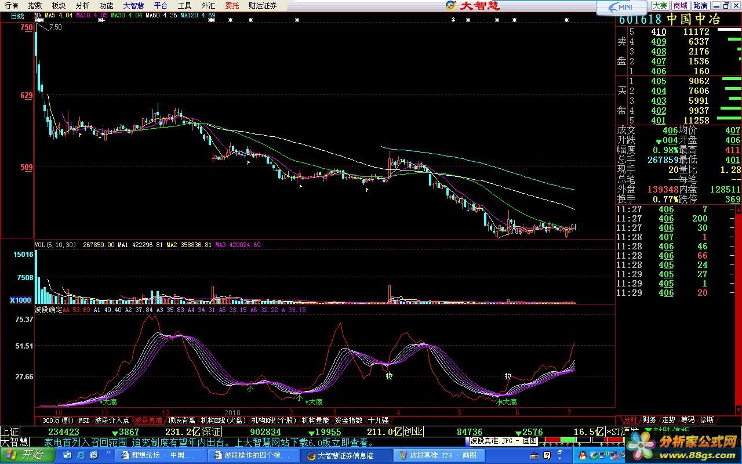This screenshot has height=464, width=742.
Task: Select the 波段介入点 indicator tab
Action: tap(112, 420)
